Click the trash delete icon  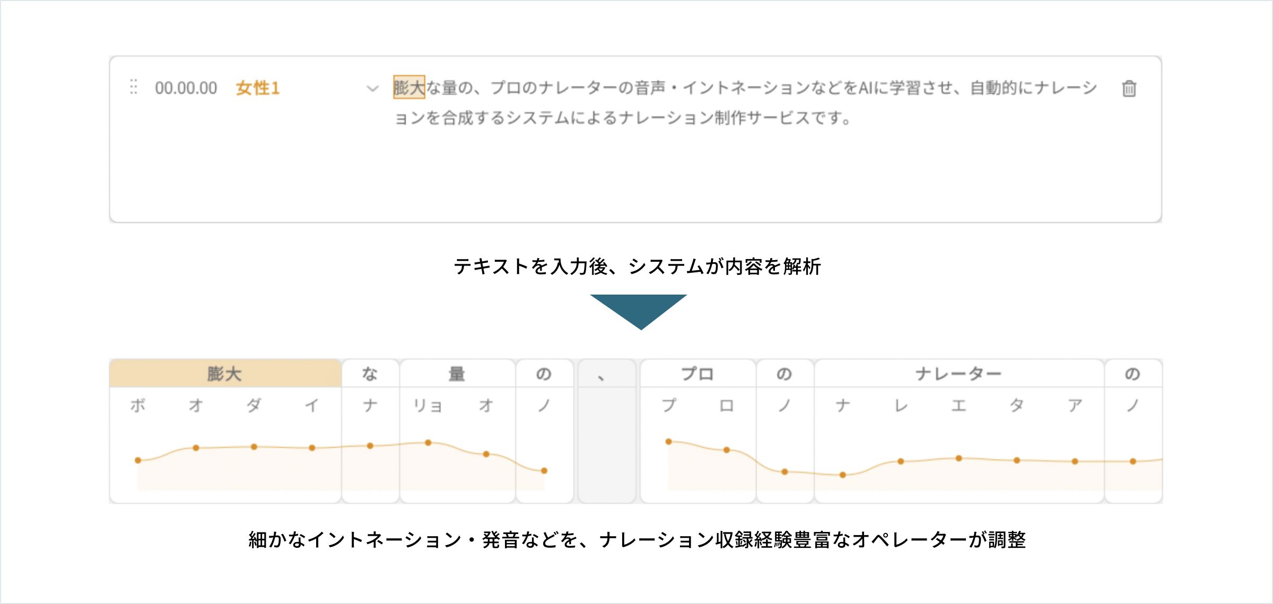pos(1129,88)
